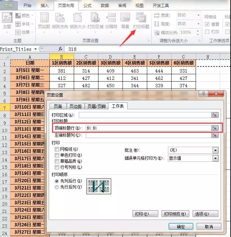Viewport: 231px width, 237px height.
Task: Click the 打印标题 print titles icon
Action: click(141, 17)
